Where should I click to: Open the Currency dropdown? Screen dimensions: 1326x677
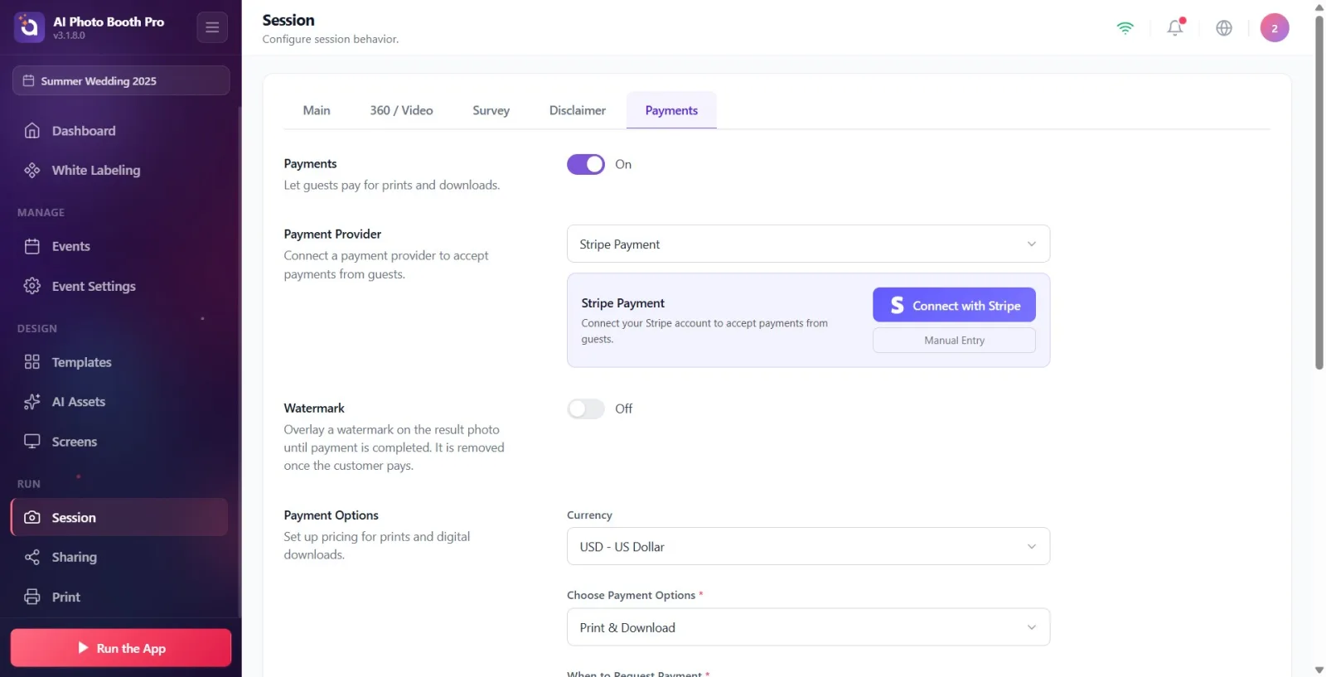[808, 546]
